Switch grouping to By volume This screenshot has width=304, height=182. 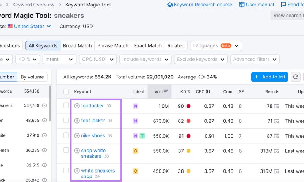(x=32, y=77)
